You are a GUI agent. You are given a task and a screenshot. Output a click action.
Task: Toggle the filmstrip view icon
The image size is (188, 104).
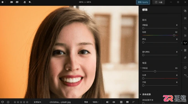[x=127, y=102]
